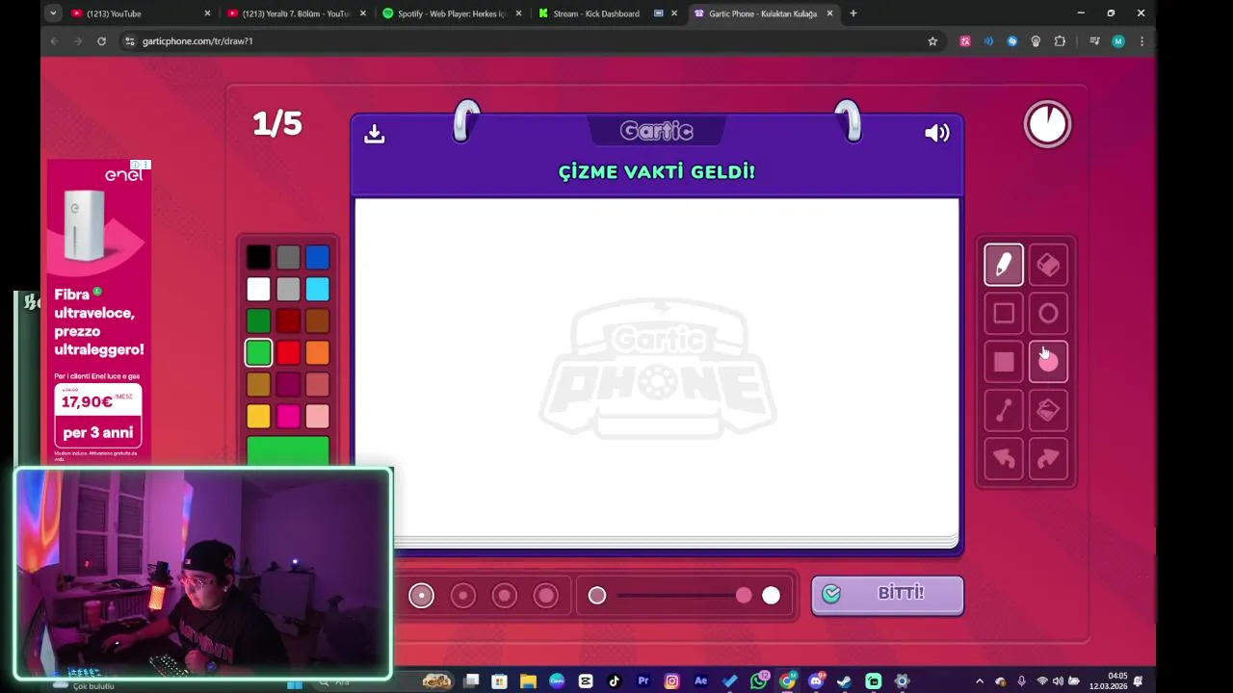Pick the brown color swatch
Viewport: 1233px width, 693px height.
tap(318, 321)
